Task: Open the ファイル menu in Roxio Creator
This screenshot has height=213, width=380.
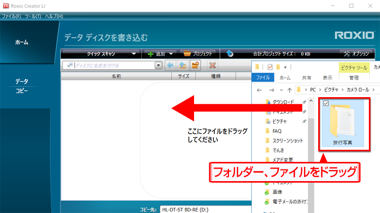Action: 11,16
